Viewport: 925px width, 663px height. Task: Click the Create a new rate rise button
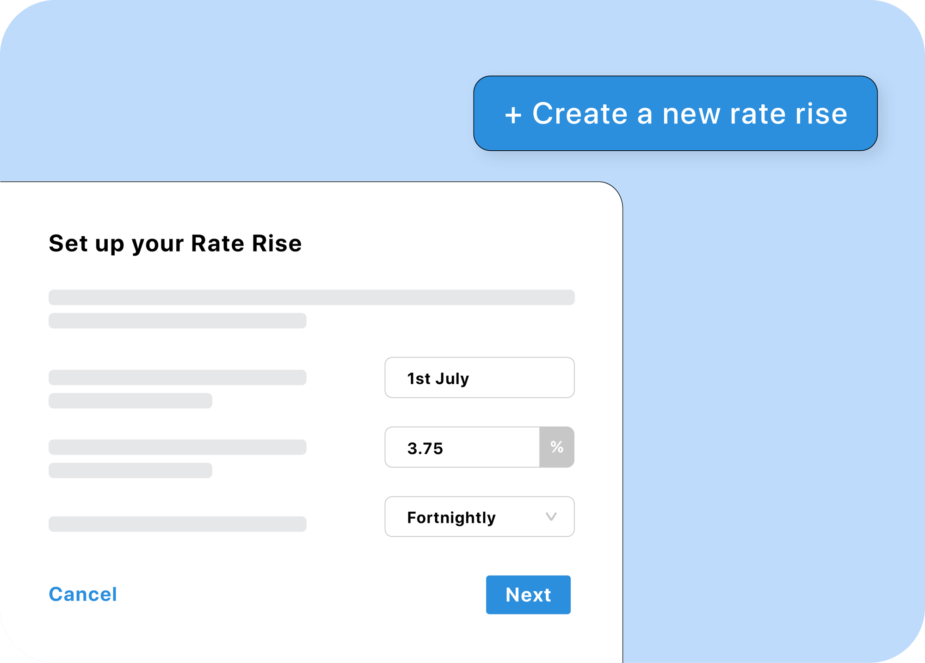tap(675, 113)
